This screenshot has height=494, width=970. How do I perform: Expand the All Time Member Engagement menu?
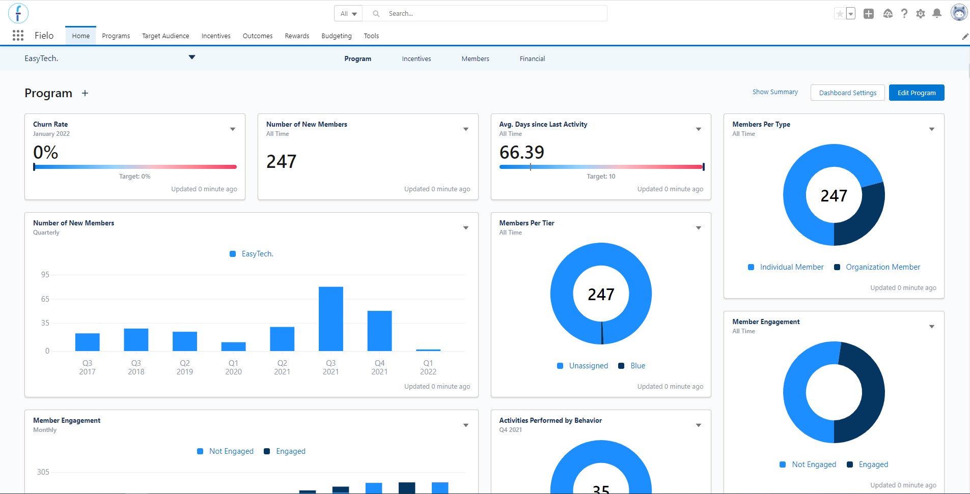pos(932,327)
